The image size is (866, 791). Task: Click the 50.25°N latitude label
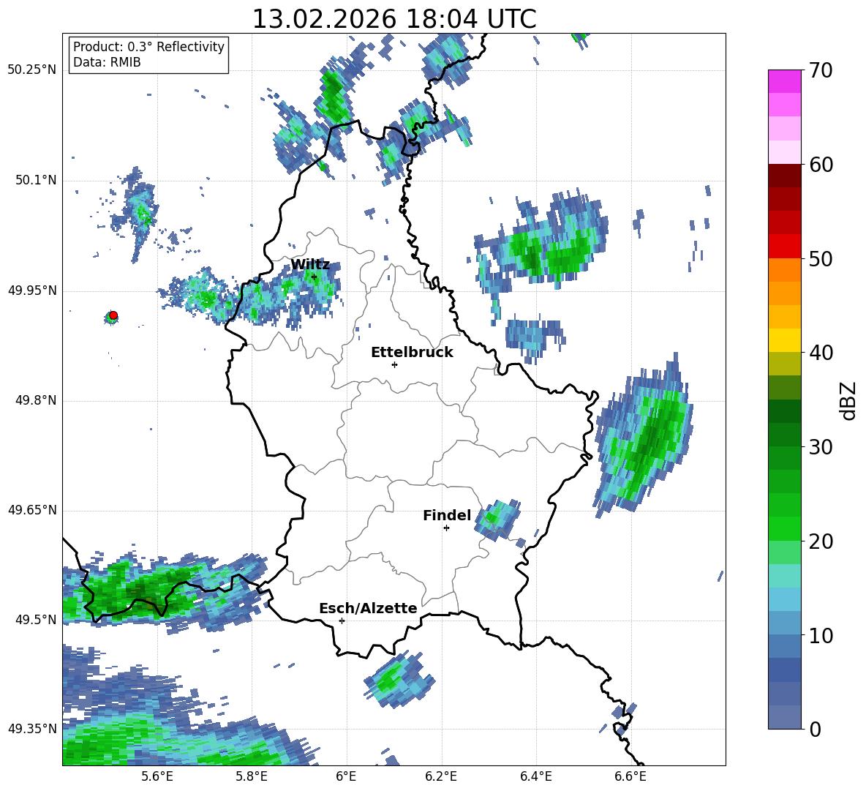(32, 70)
